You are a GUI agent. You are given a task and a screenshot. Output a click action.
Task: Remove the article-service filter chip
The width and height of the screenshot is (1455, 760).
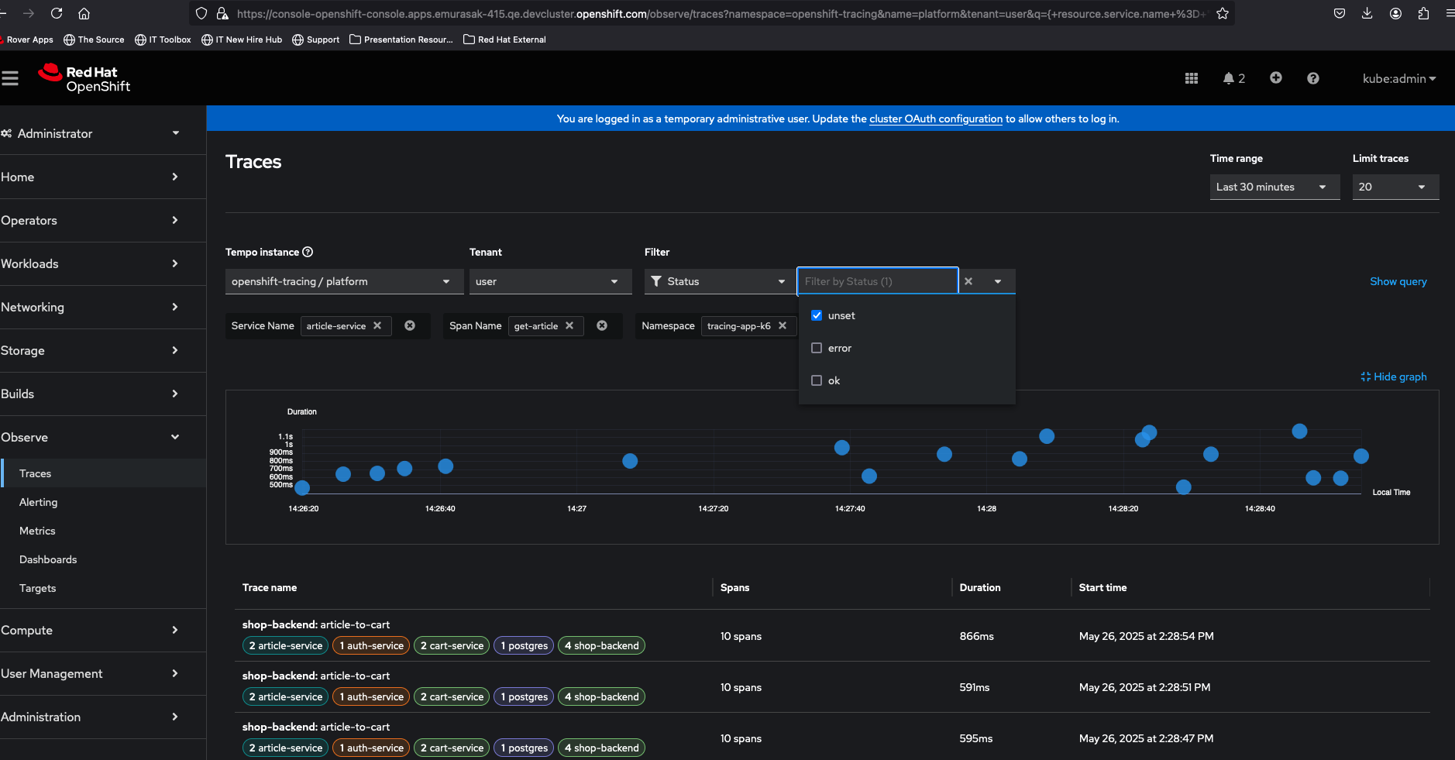[x=377, y=326]
